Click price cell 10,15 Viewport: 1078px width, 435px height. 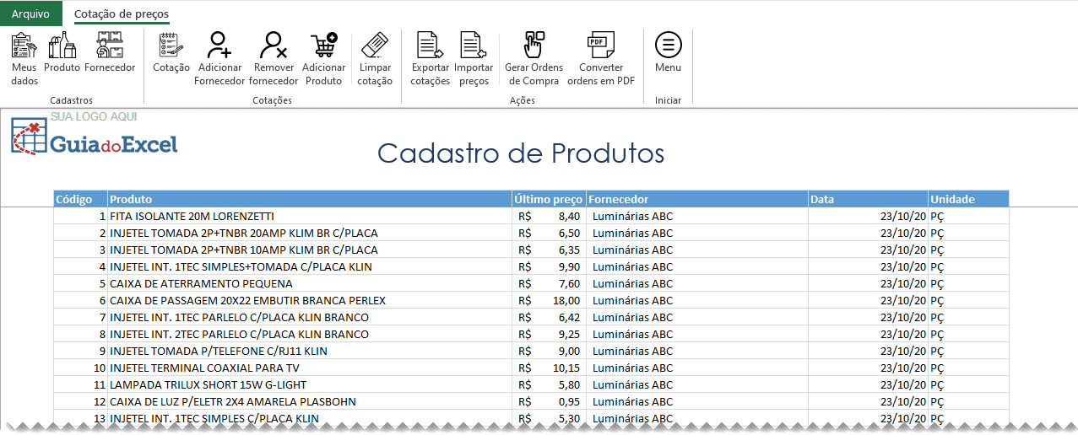pyautogui.click(x=549, y=368)
